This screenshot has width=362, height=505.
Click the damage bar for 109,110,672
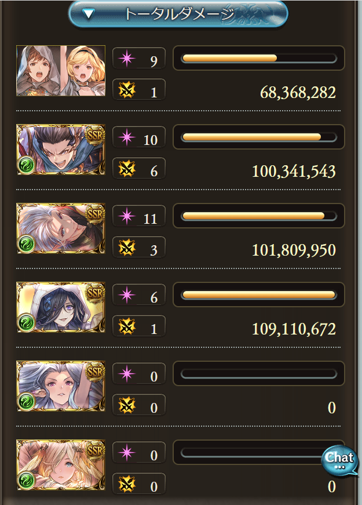(x=259, y=295)
